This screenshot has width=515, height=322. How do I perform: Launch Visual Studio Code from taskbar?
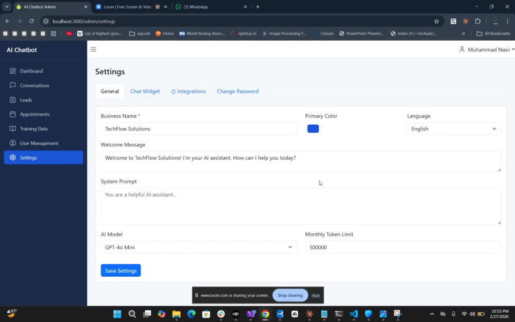click(353, 314)
